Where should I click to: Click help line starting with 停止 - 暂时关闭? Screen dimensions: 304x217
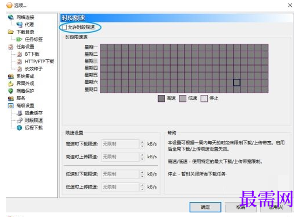click(x=197, y=174)
